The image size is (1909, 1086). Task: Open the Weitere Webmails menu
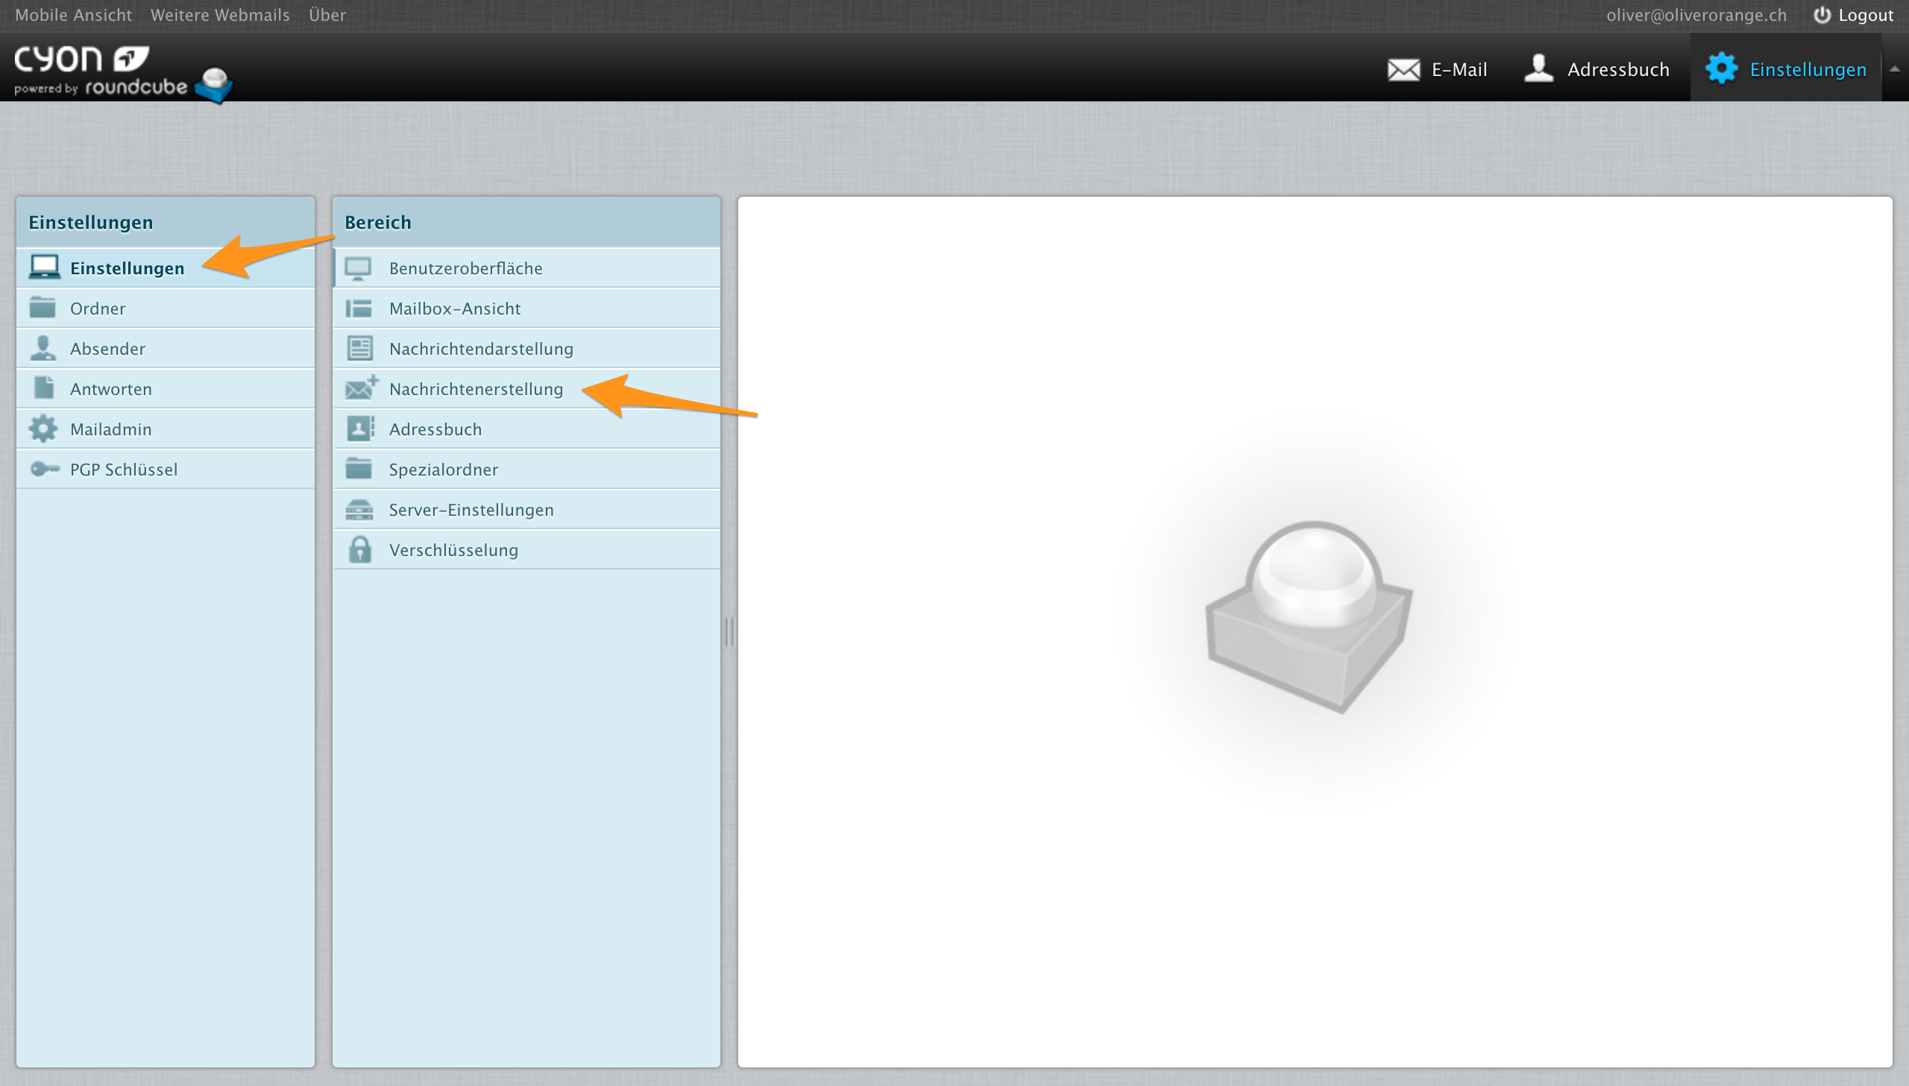pos(219,15)
